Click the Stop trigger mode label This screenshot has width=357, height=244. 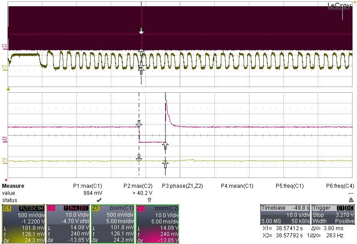318,215
